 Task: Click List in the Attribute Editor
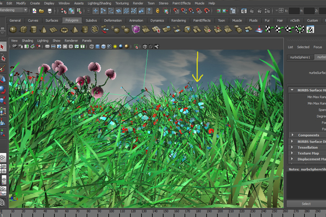(290, 47)
